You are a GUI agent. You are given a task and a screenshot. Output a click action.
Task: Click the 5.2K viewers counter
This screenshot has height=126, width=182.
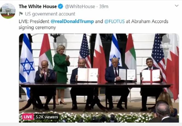(47, 117)
